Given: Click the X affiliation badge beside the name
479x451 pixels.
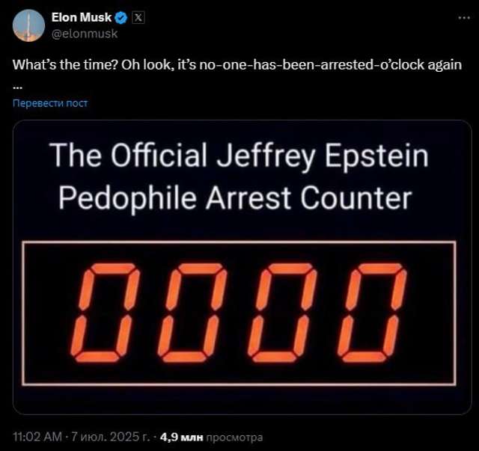Looking at the screenshot, I should coord(138,17).
